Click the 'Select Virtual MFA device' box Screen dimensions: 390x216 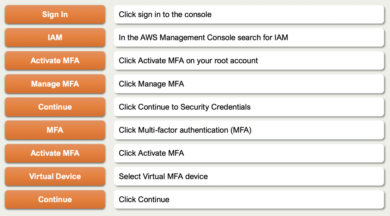point(249,177)
